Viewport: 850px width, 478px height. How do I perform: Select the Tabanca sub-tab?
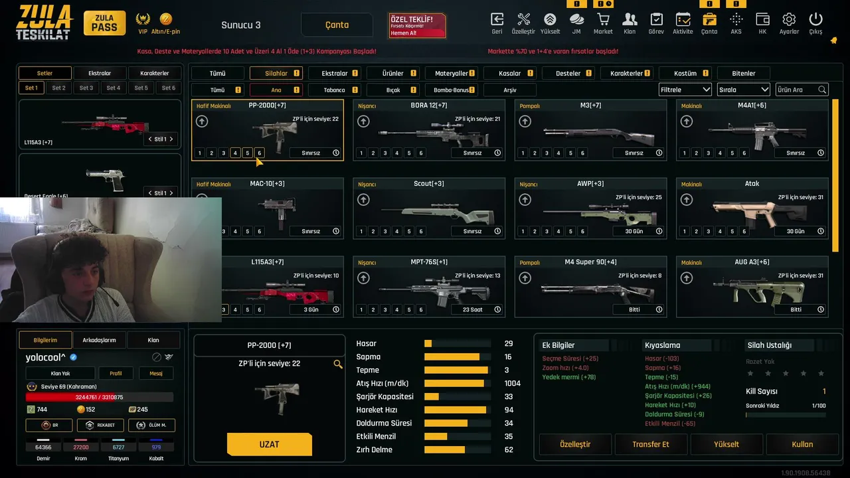pos(335,90)
